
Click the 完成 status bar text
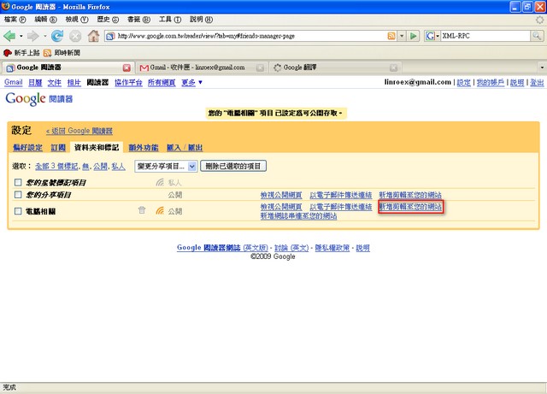point(9,387)
